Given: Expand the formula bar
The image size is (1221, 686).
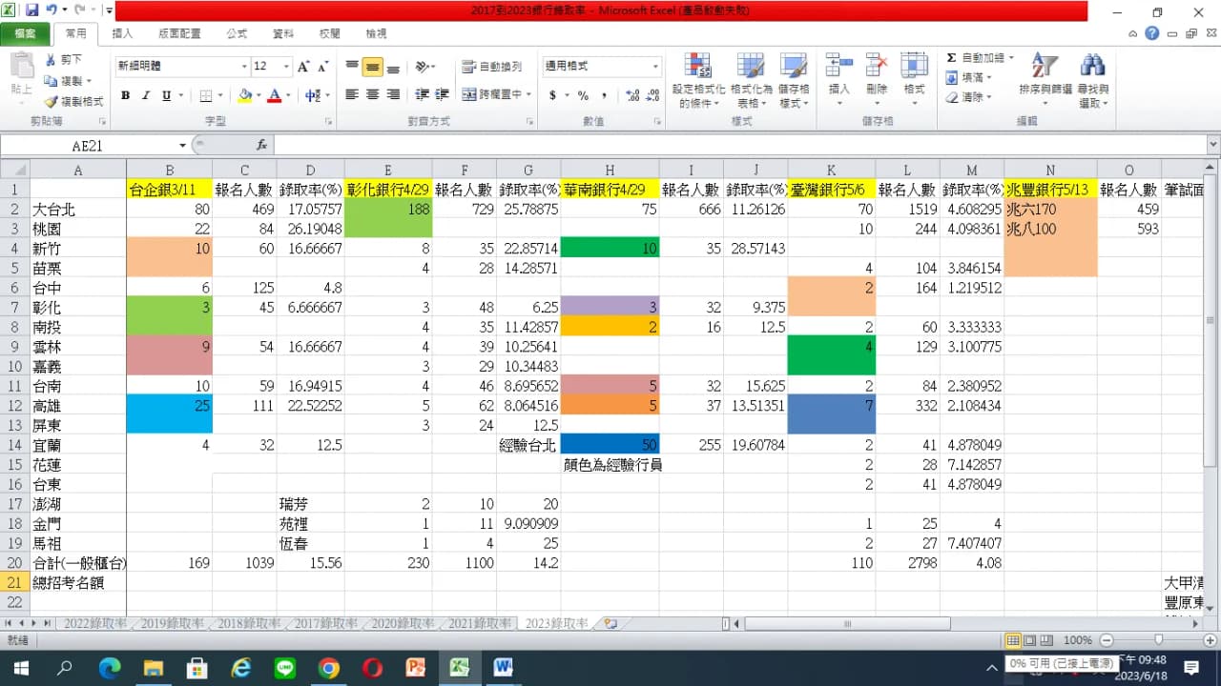Looking at the screenshot, I should (x=1213, y=145).
